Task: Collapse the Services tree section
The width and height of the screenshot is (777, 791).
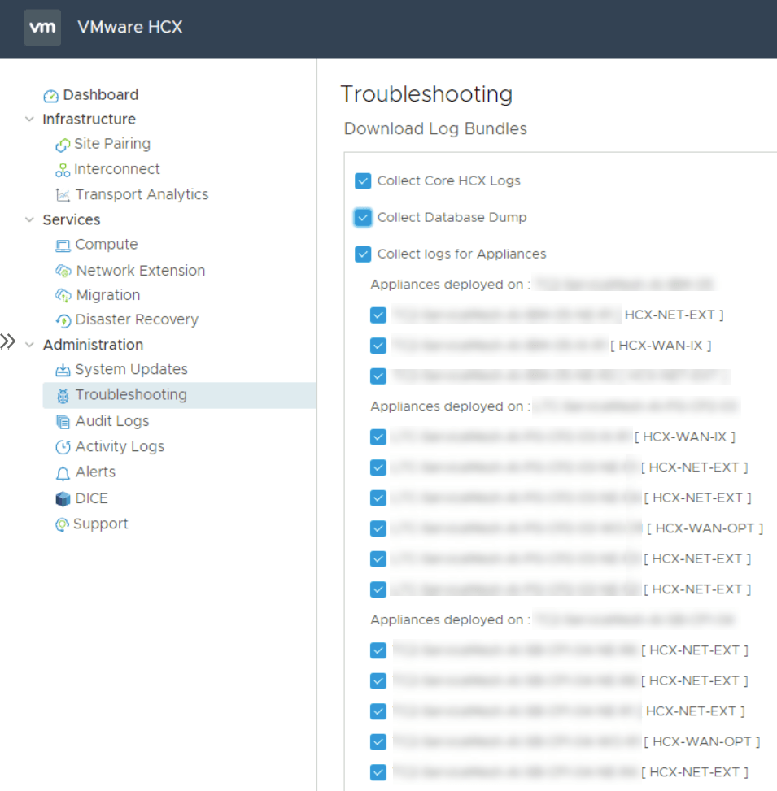Action: tap(30, 220)
